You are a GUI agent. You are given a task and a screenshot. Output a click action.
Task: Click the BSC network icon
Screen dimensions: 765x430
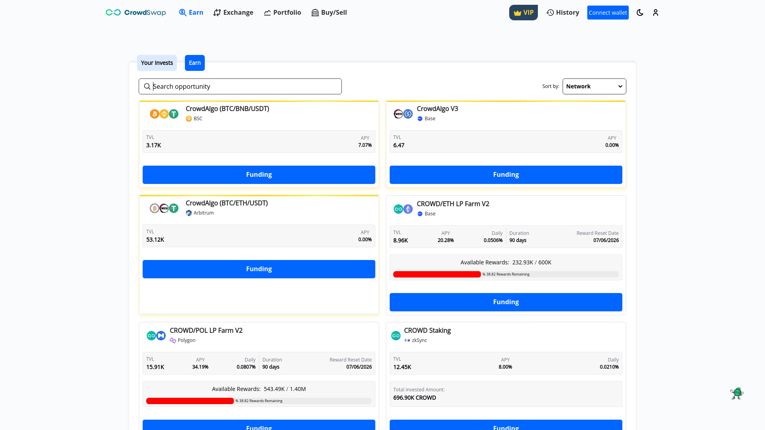click(x=189, y=119)
